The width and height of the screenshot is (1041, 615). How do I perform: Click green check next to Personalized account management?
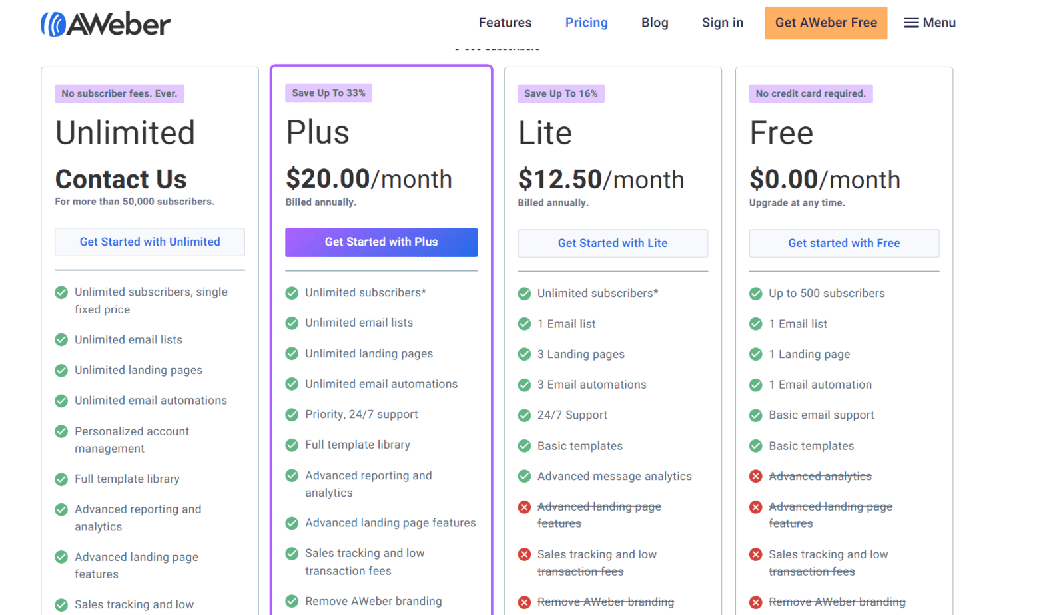[x=61, y=431]
